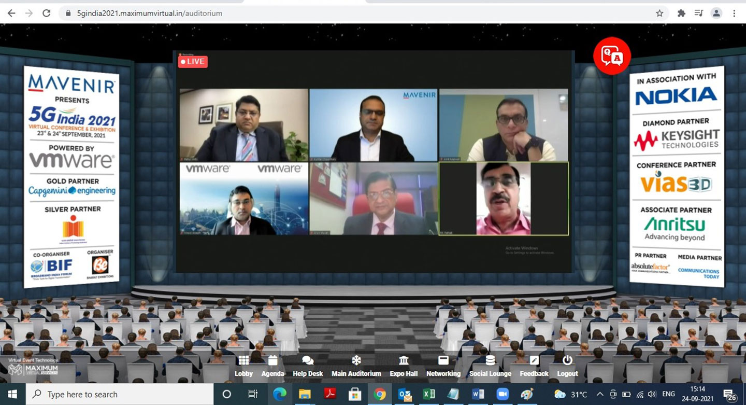Screen dimensions: 746x405
Task: Open the Help Desk chat
Action: (x=308, y=367)
